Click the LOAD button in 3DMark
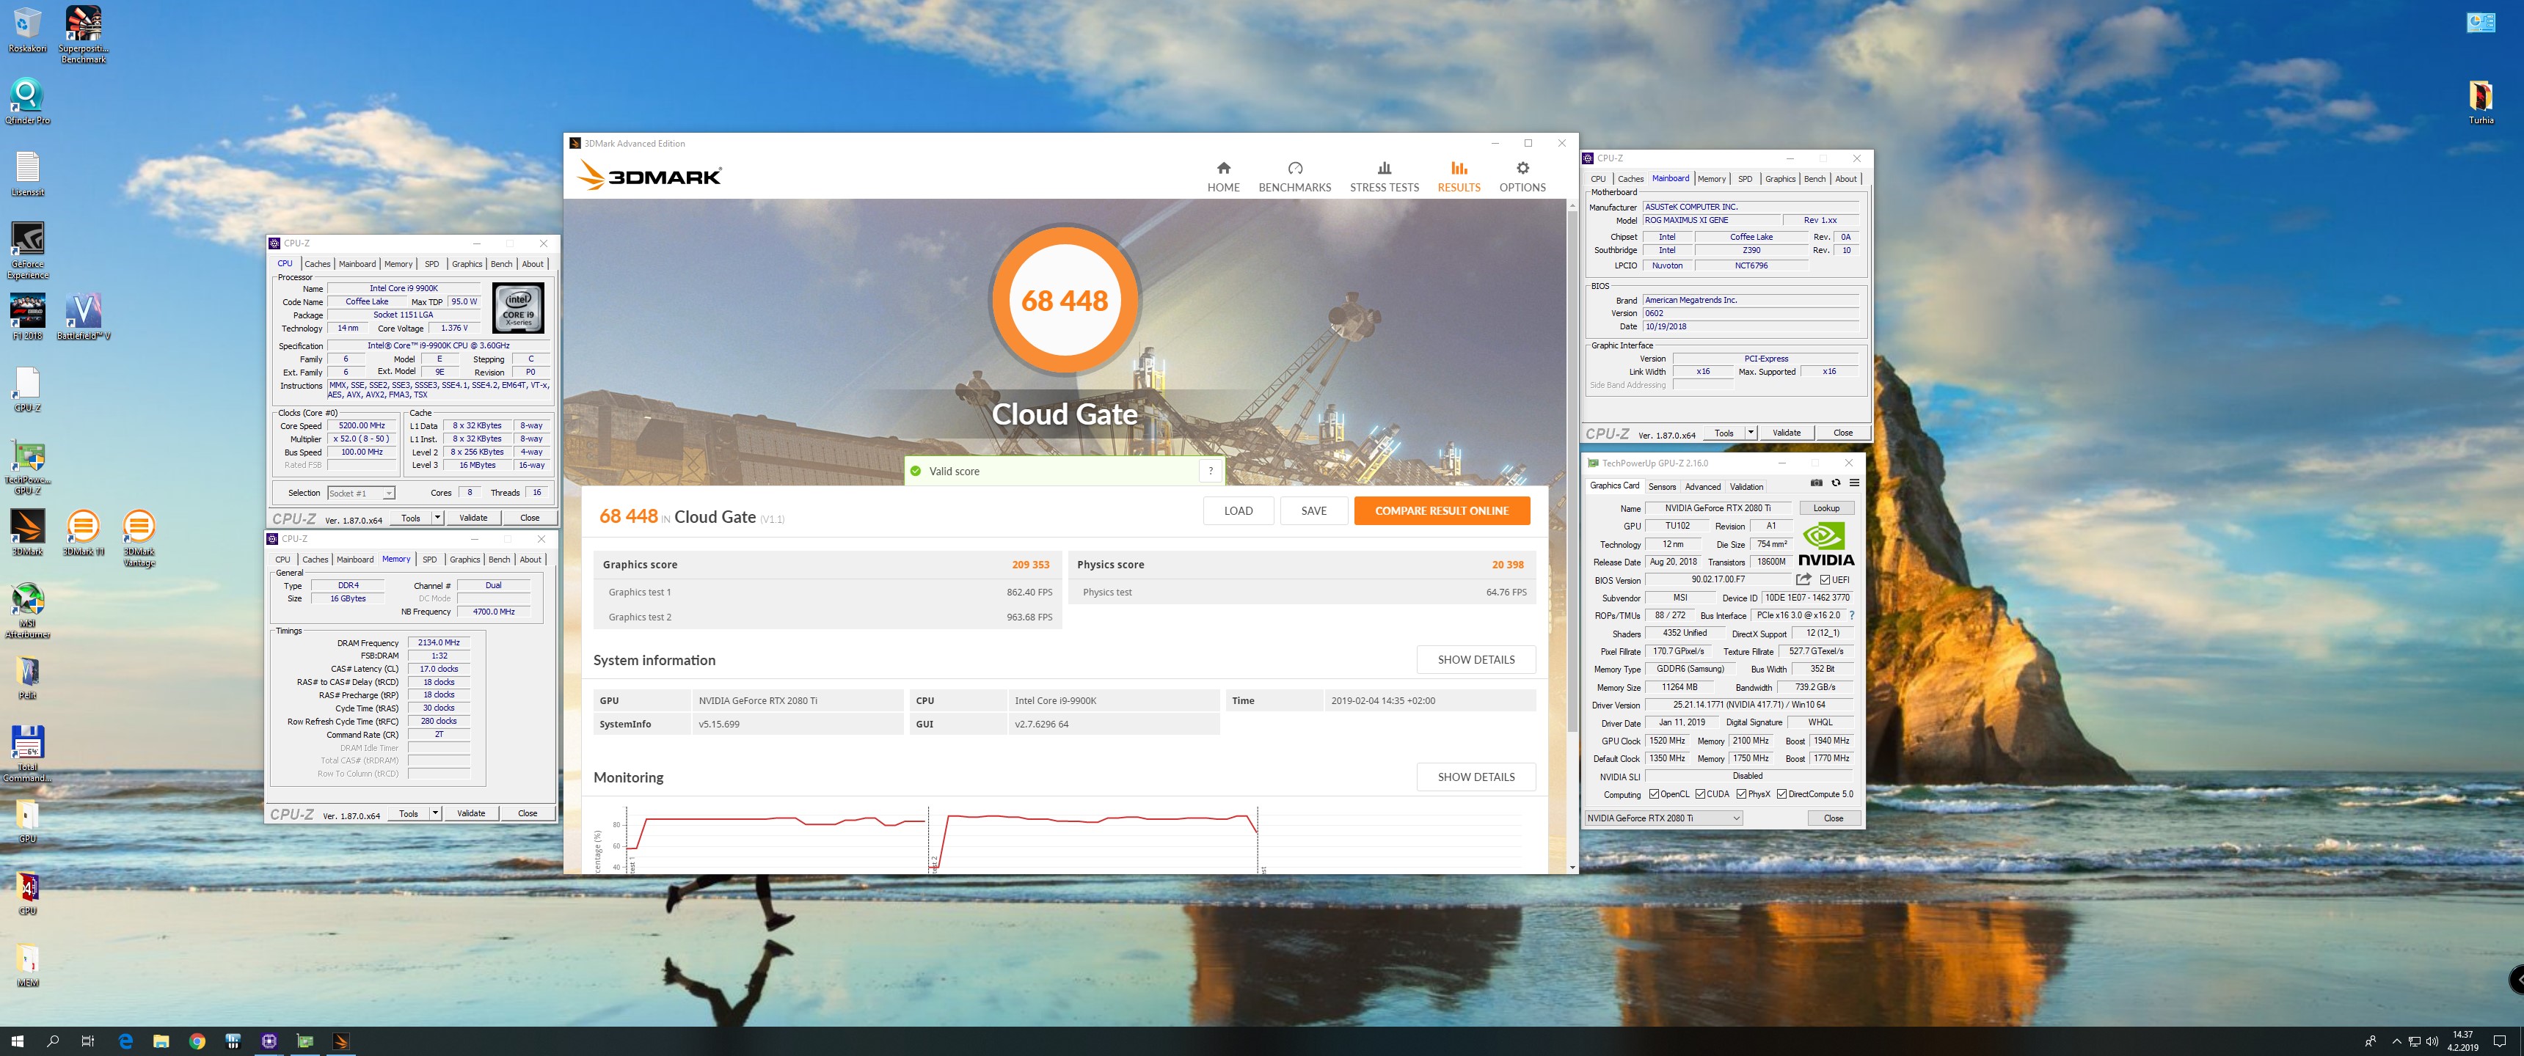This screenshot has width=2524, height=1056. [x=1239, y=511]
